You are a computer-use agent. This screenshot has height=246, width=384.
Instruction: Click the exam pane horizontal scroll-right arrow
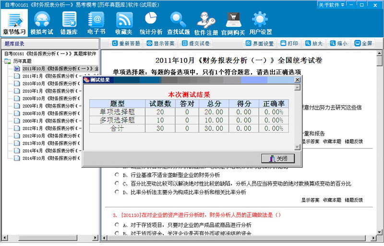point(373,238)
